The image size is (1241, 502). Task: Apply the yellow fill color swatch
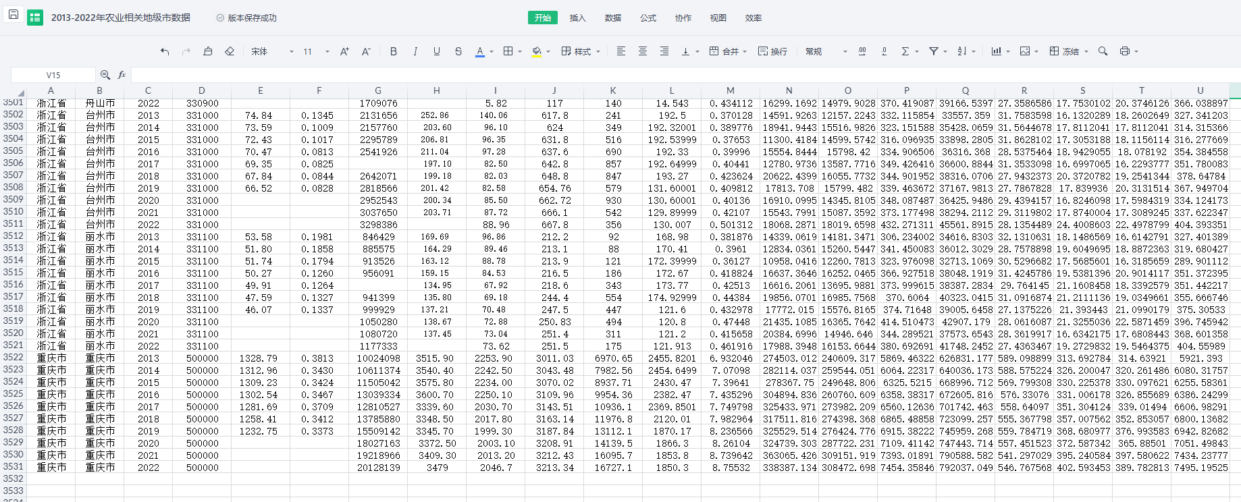[x=536, y=51]
